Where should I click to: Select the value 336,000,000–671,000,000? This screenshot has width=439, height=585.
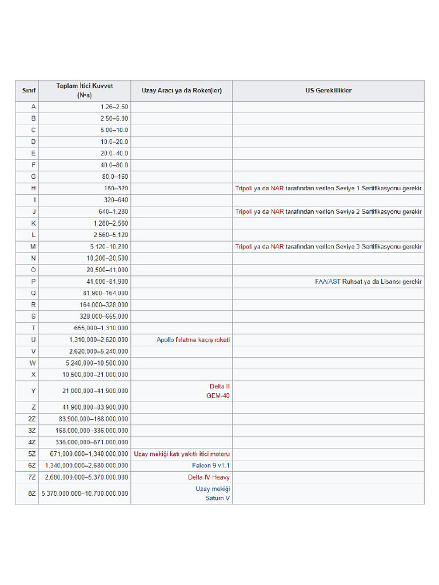92,442
